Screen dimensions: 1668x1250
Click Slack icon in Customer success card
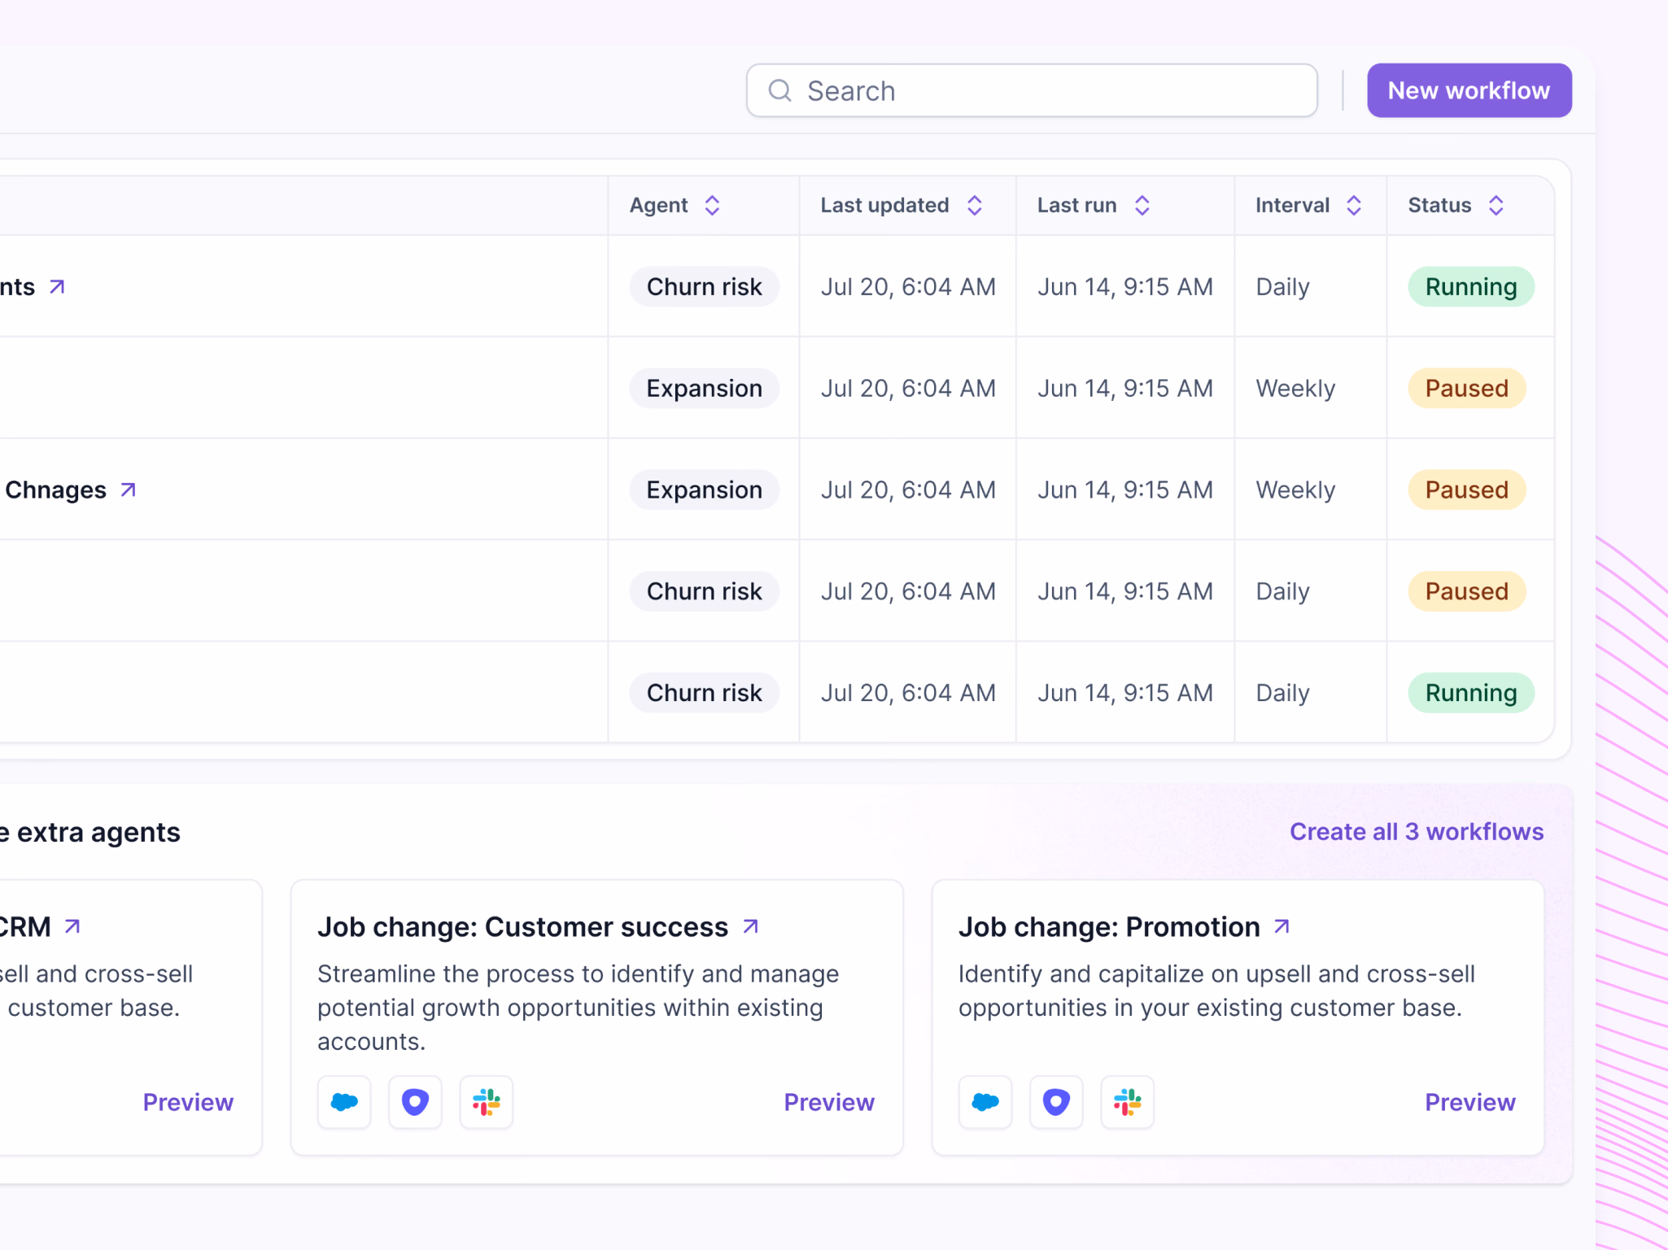pyautogui.click(x=487, y=1102)
